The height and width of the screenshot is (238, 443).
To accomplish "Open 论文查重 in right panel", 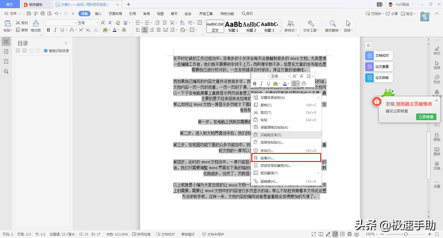I will (379, 67).
